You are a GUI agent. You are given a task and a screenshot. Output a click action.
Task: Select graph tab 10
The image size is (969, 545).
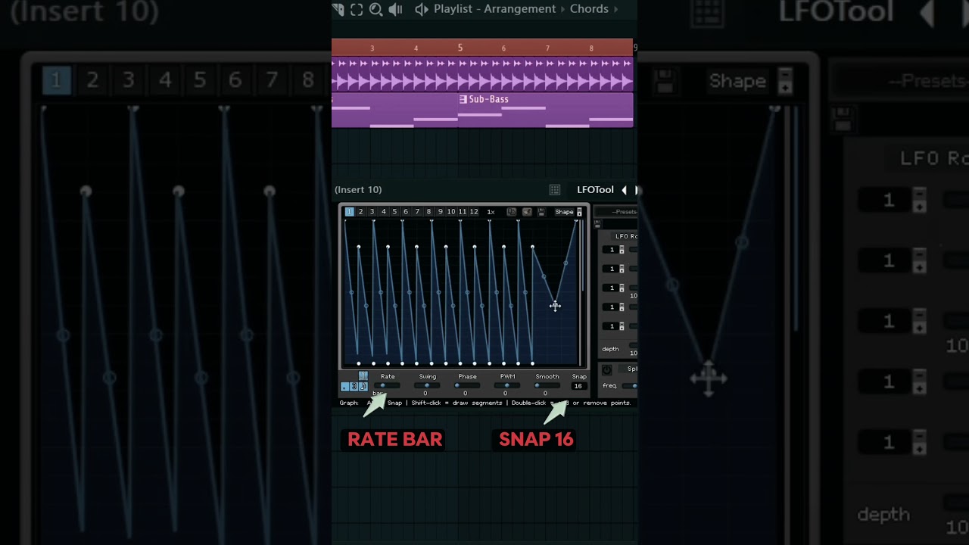451,212
